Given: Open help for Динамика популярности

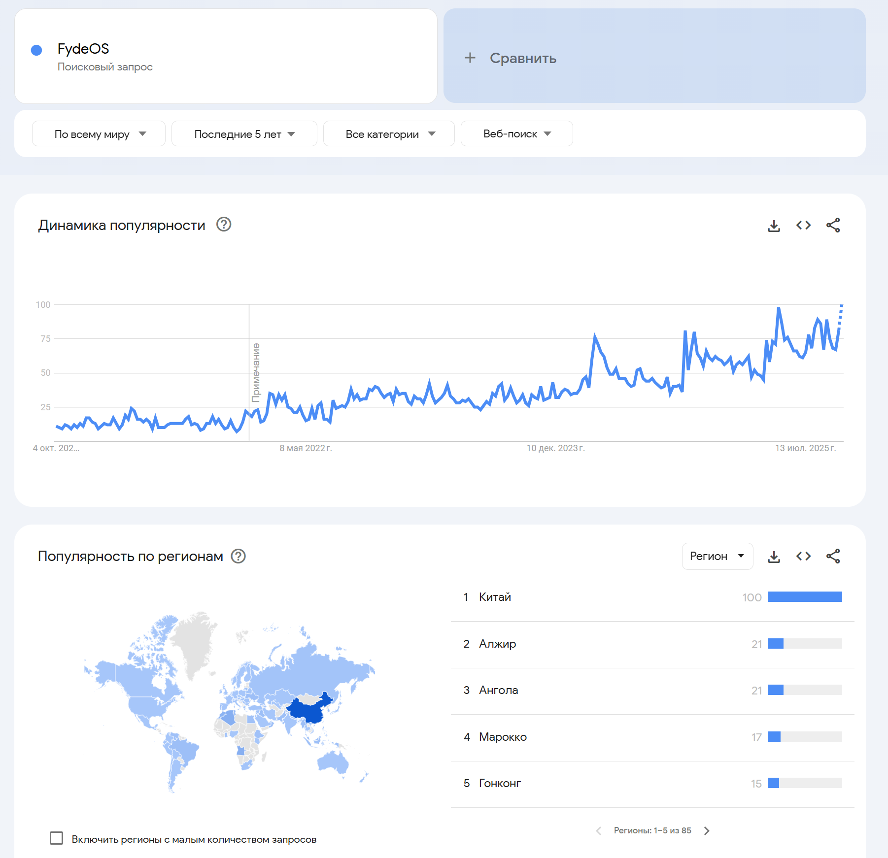Looking at the screenshot, I should (x=224, y=225).
